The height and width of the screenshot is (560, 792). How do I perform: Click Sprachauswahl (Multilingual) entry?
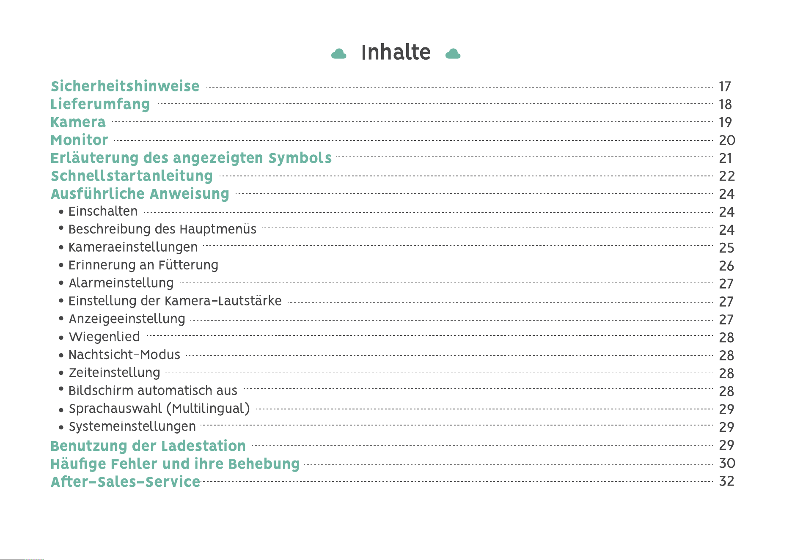[159, 409]
